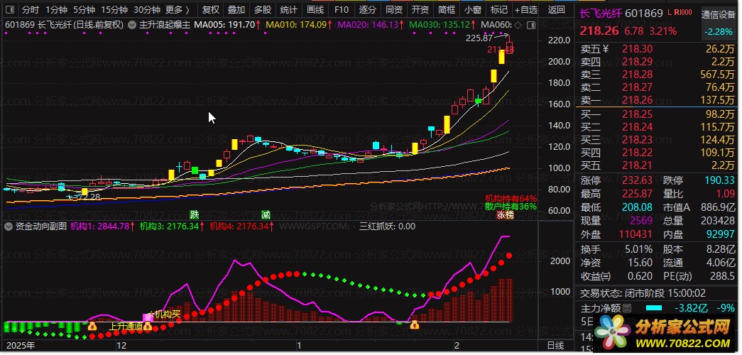Click the 多股 multi-stock button
This screenshot has width=742, height=355.
[x=263, y=9]
